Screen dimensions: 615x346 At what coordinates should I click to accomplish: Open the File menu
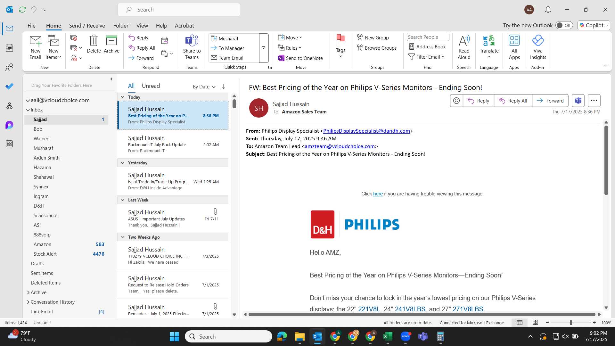tap(31, 26)
